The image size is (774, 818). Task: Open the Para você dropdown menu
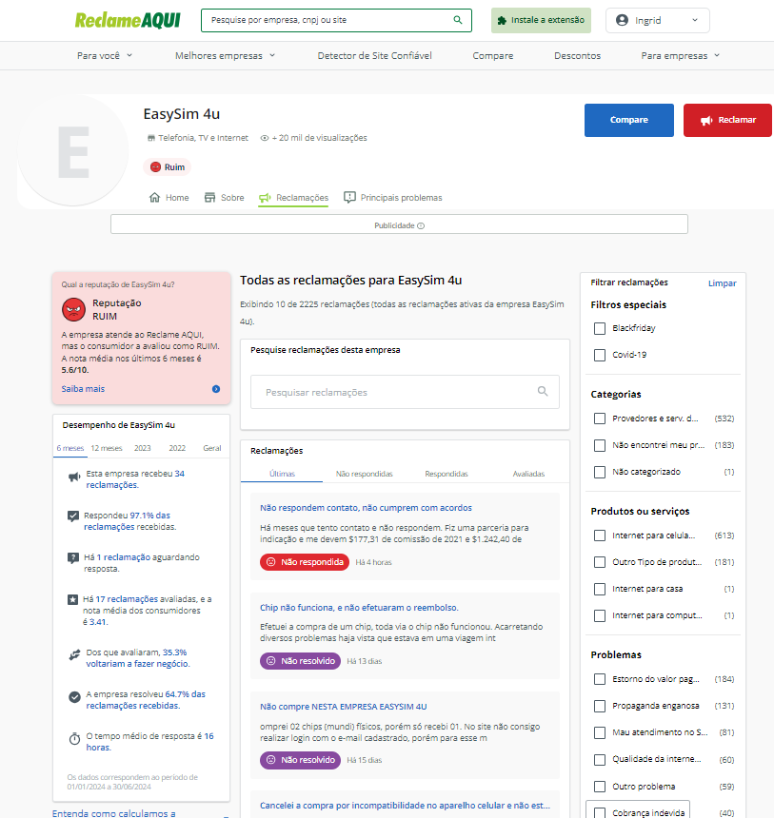pyautogui.click(x=105, y=55)
